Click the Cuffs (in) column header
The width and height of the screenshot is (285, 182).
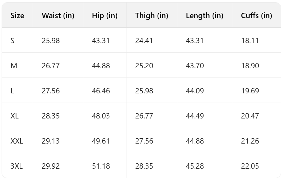256,16
